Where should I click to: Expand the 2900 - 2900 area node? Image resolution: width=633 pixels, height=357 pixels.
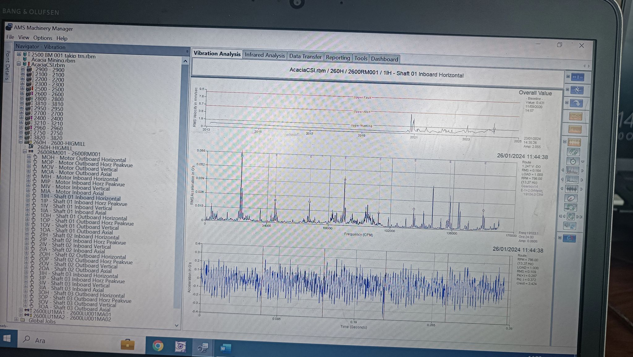[x=23, y=69]
